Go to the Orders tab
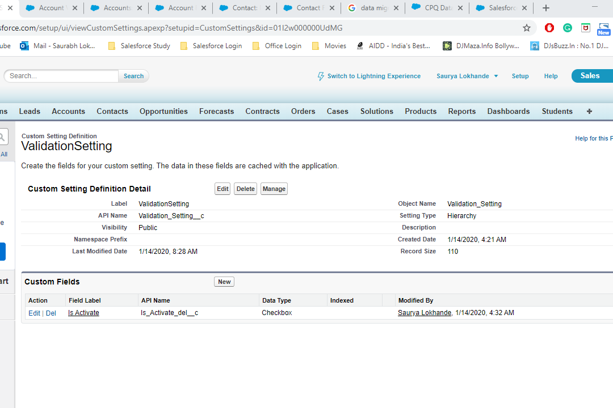The height and width of the screenshot is (408, 613). point(303,111)
